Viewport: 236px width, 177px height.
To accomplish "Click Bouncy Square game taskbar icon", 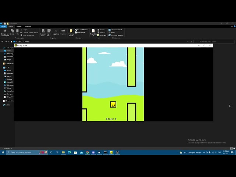I will point(111,152).
